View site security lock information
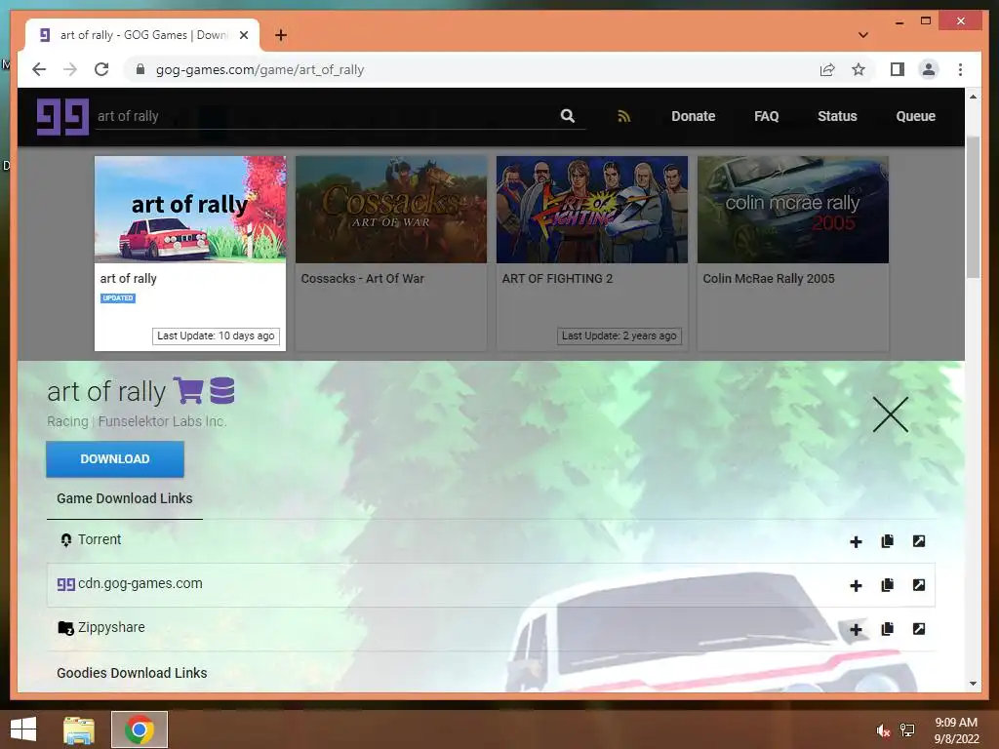The height and width of the screenshot is (749, 999). [140, 69]
